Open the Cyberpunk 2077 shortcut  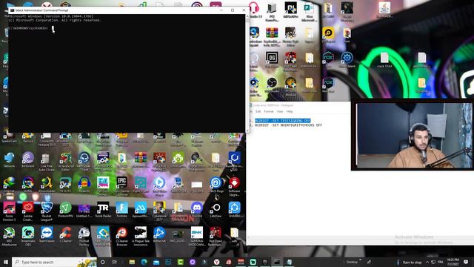click(x=159, y=211)
